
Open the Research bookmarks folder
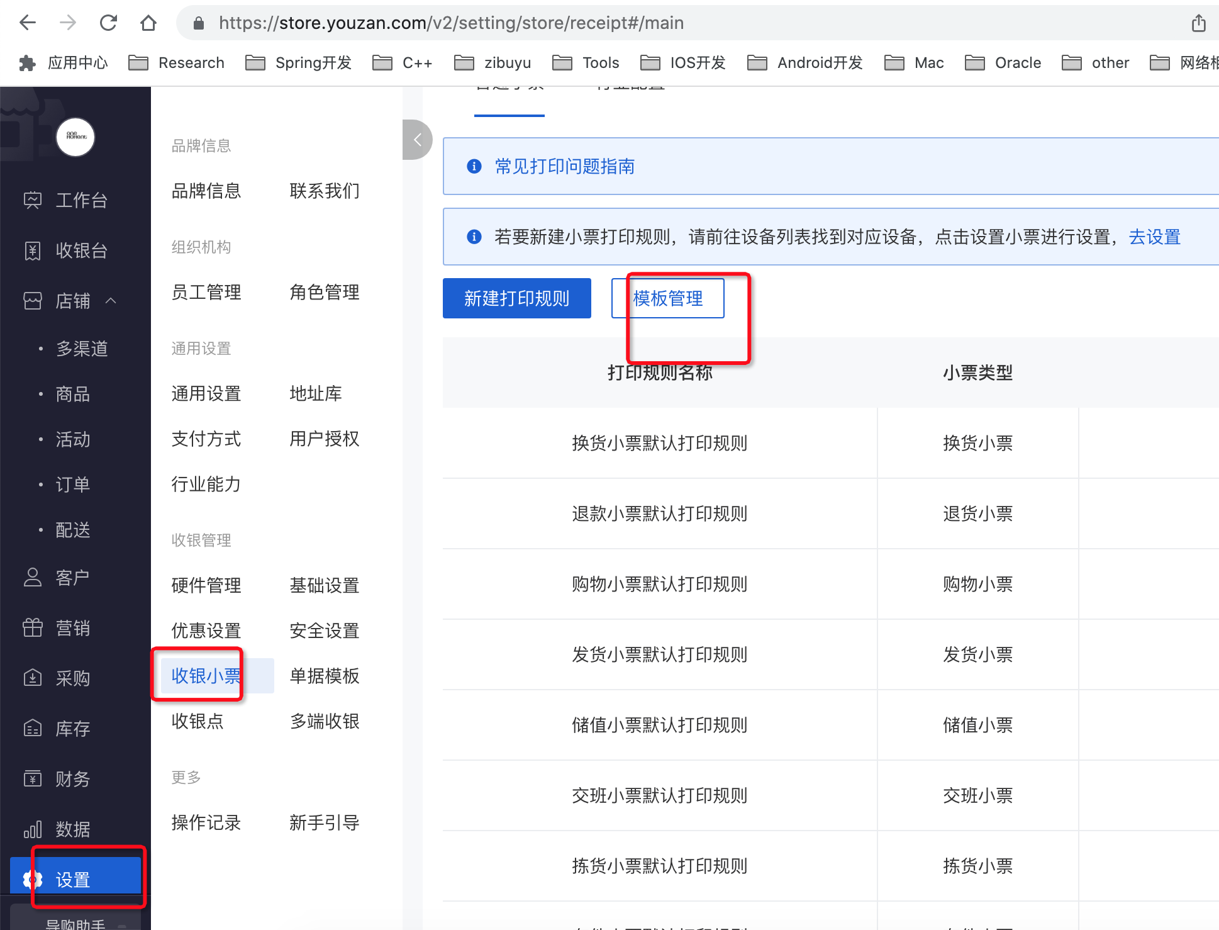pyautogui.click(x=177, y=63)
